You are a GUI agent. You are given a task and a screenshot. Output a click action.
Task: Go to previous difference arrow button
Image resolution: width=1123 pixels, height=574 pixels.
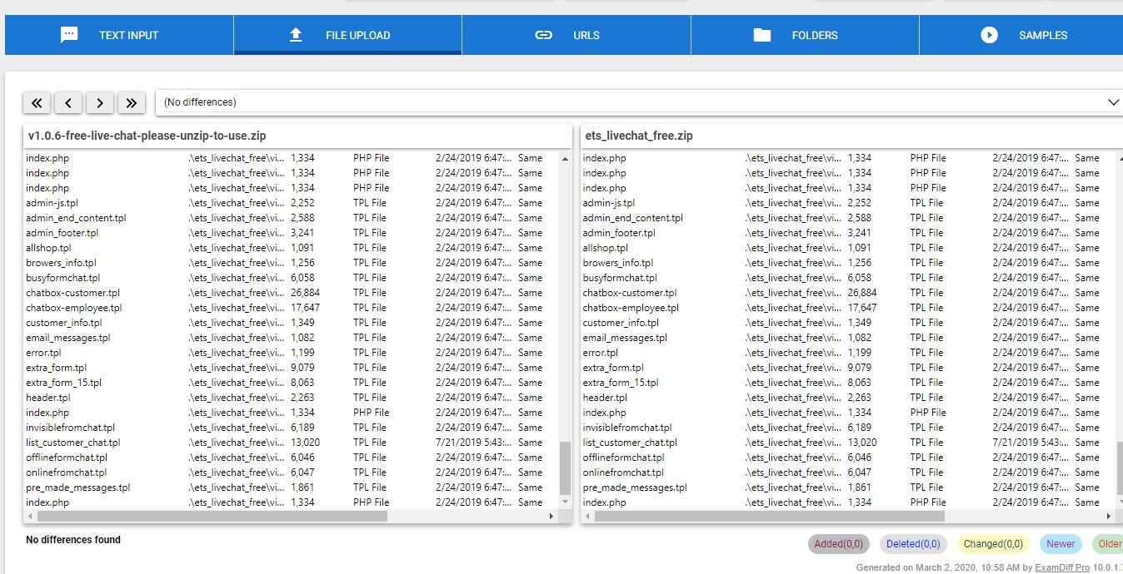click(68, 103)
